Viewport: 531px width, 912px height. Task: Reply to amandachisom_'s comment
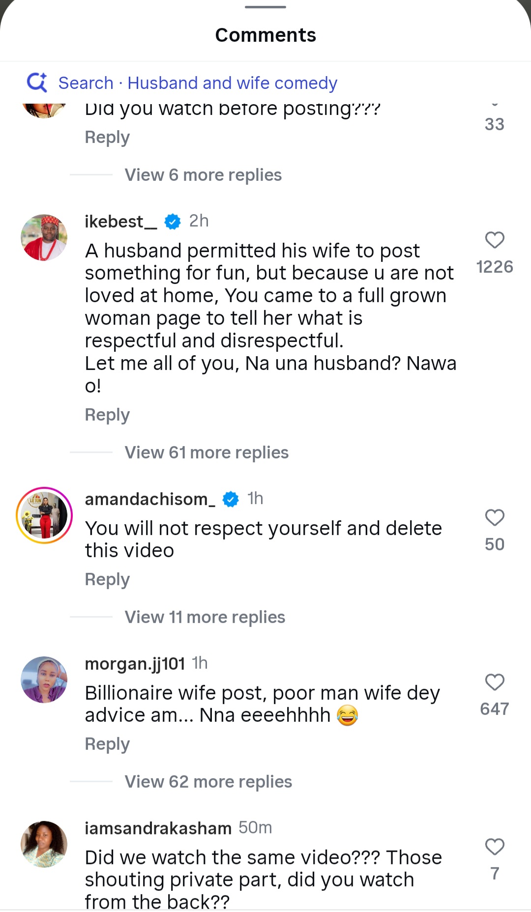[107, 579]
